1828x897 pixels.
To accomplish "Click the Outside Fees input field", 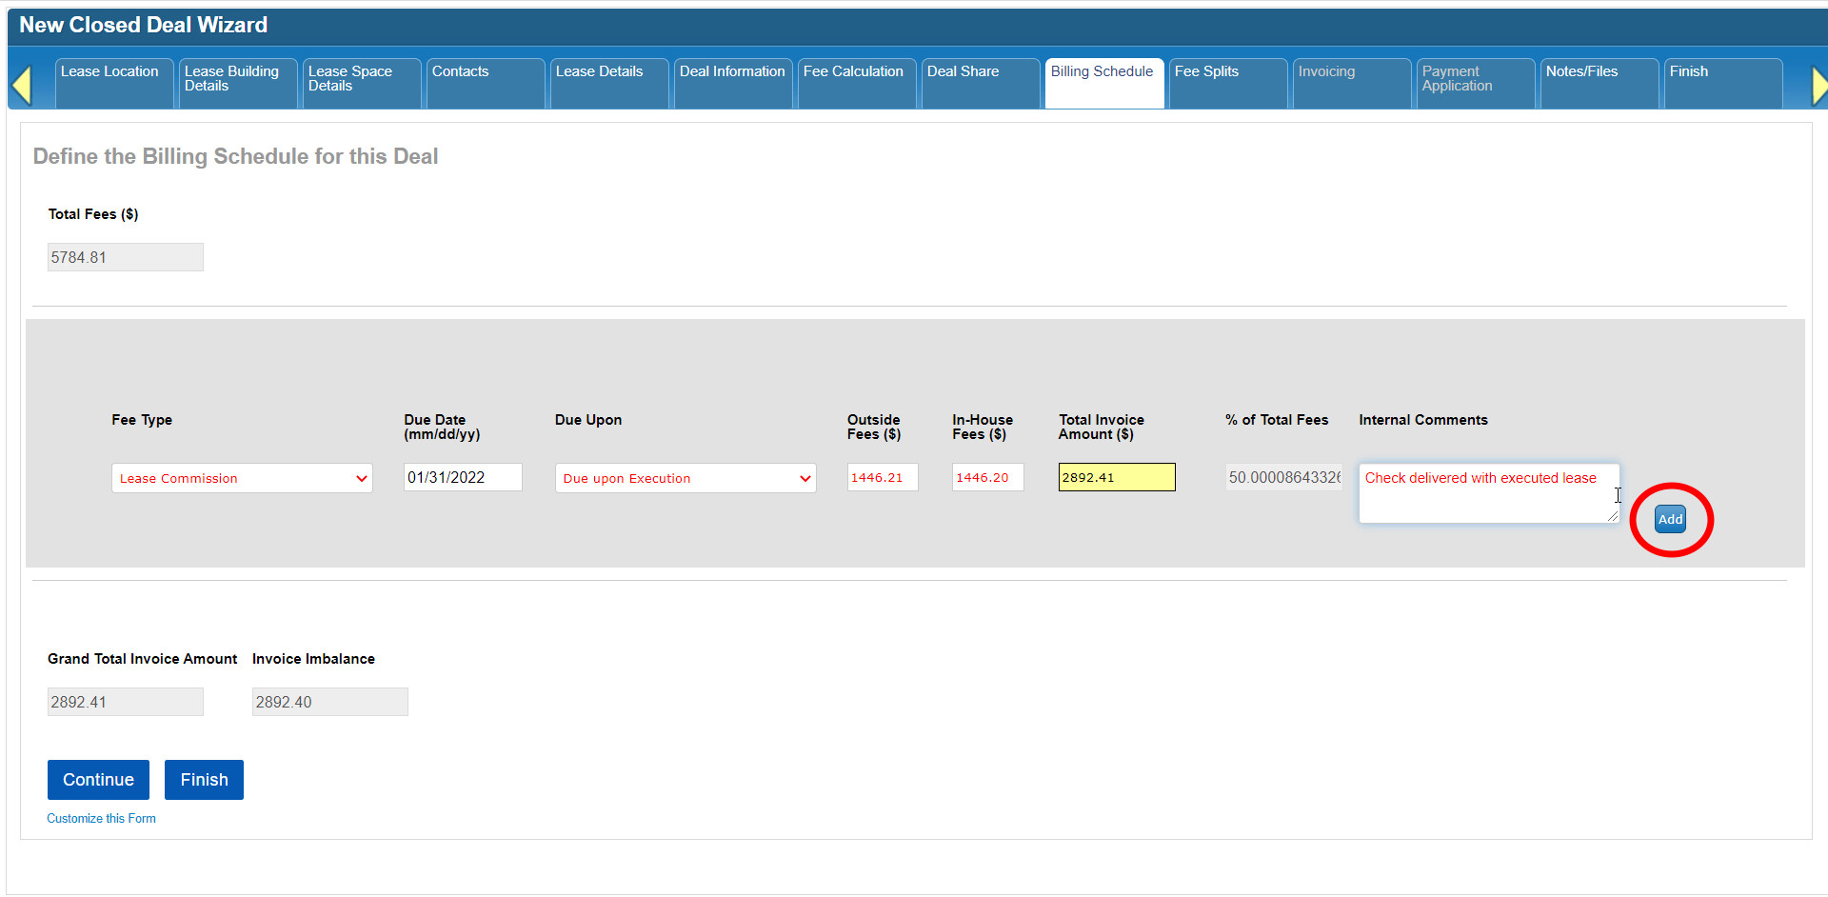I will 883,478.
